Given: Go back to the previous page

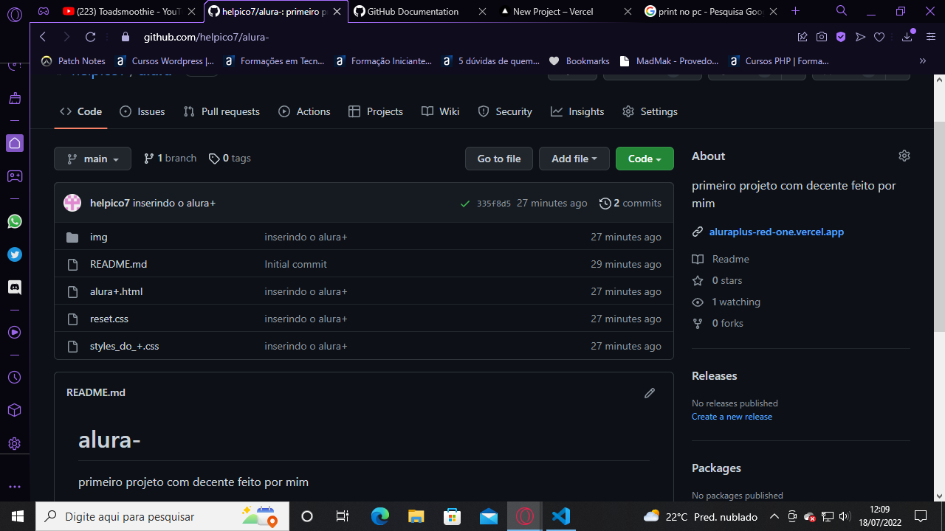Looking at the screenshot, I should pos(43,37).
